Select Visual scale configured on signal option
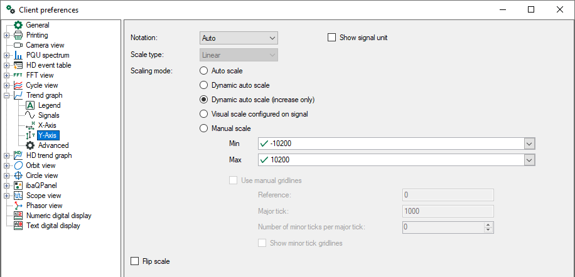575x277 pixels. pos(203,114)
